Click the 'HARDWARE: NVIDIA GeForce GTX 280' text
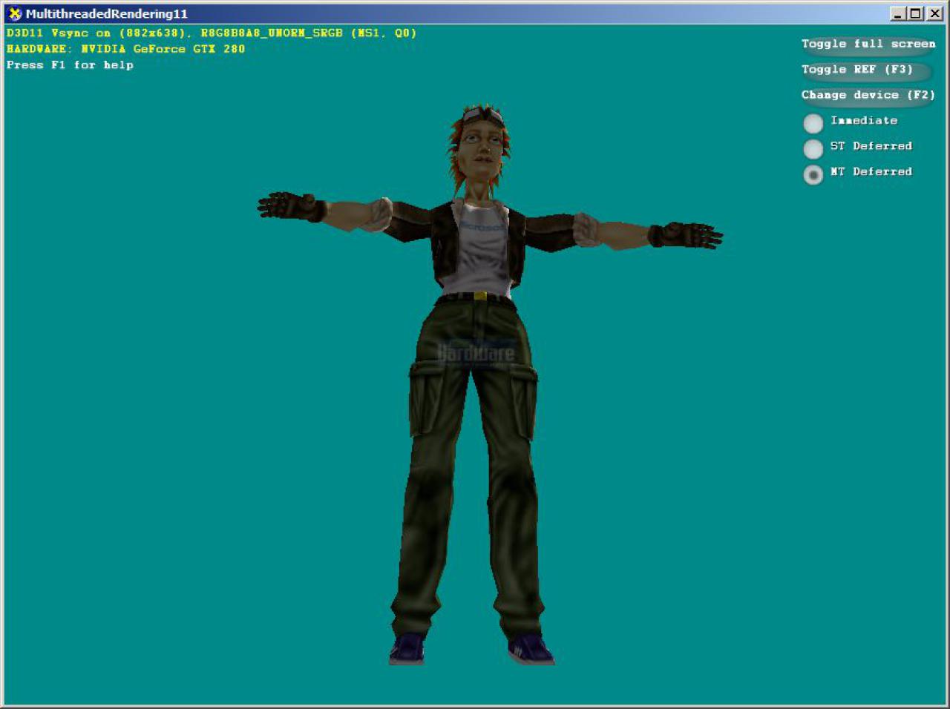The width and height of the screenshot is (950, 709). 125,49
